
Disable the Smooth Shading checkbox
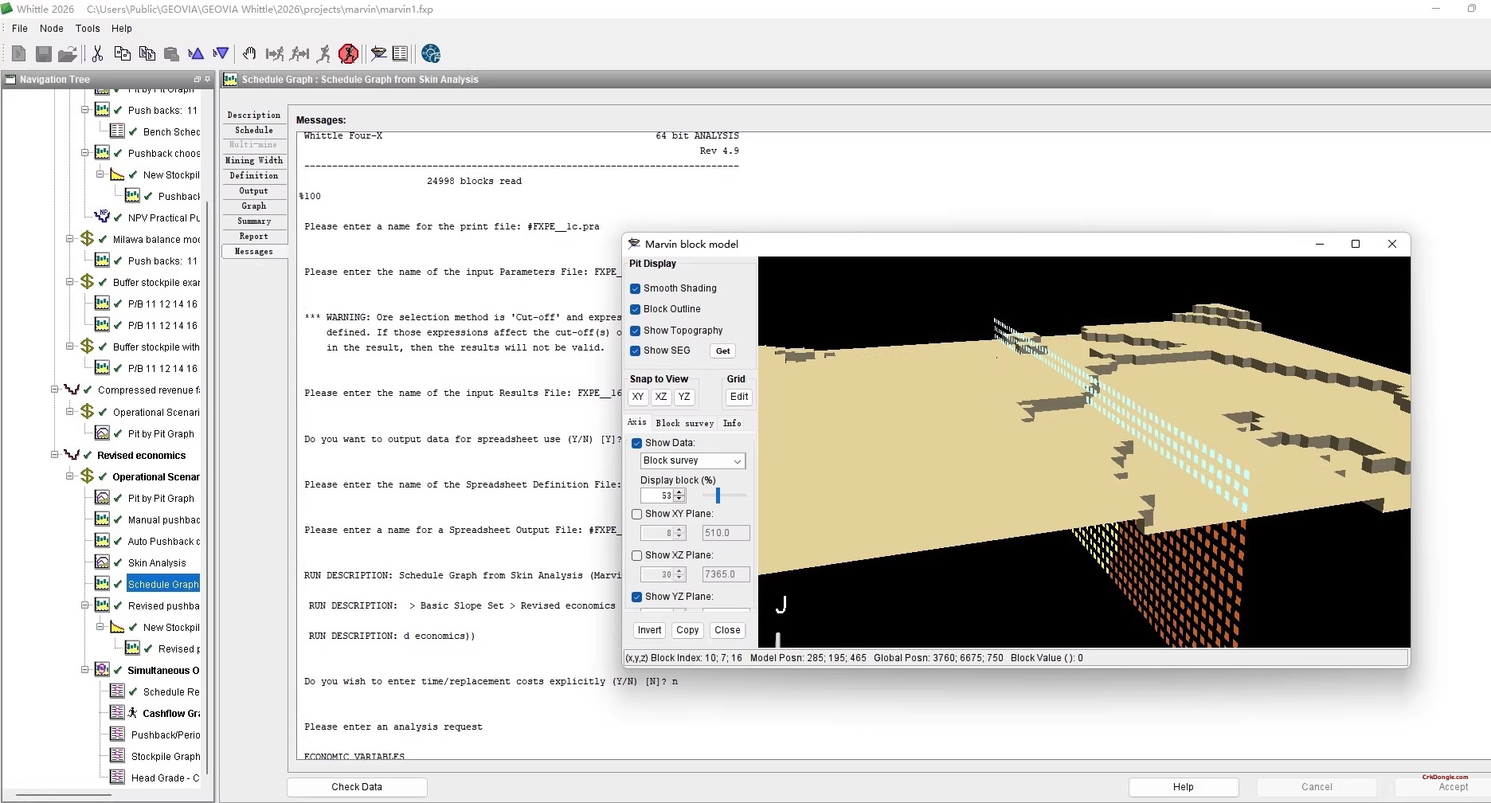(636, 288)
